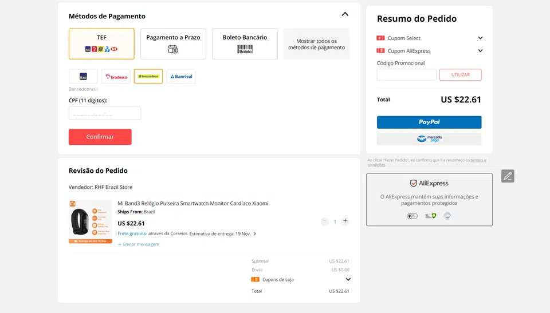Focus the CPF 11 digits field
Viewport: 550px width, 313px height.
(x=105, y=113)
